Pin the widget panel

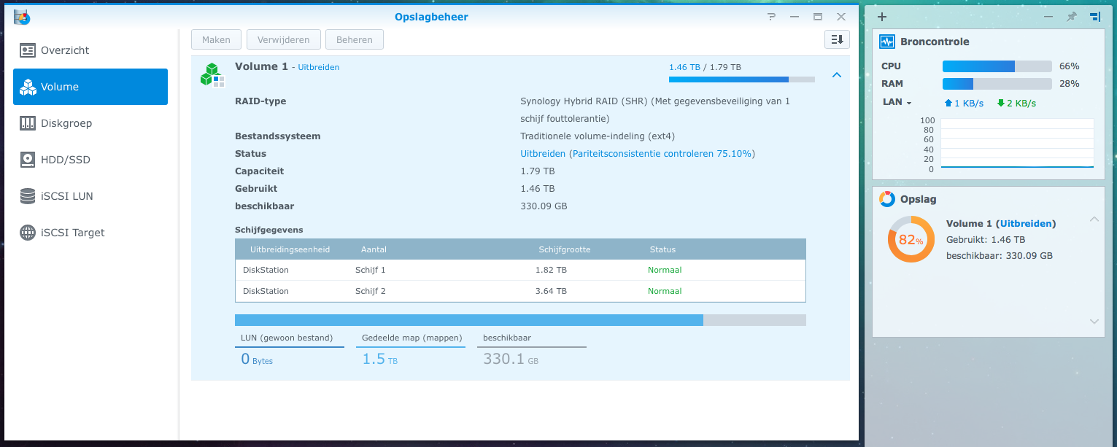point(1071,17)
